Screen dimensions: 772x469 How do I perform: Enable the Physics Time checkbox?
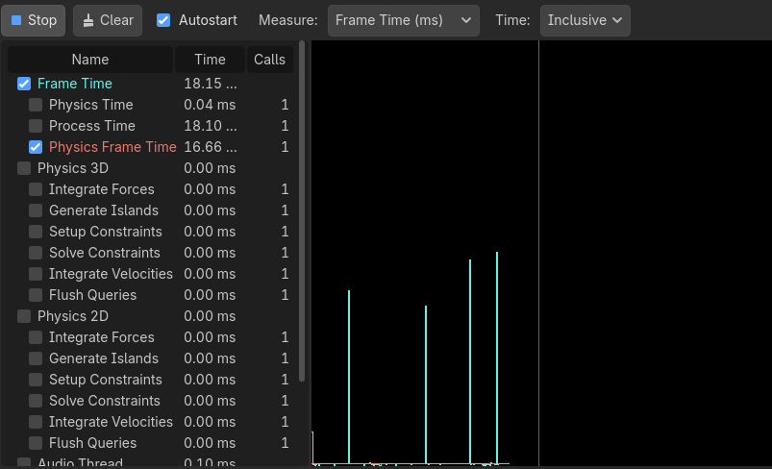coord(36,105)
